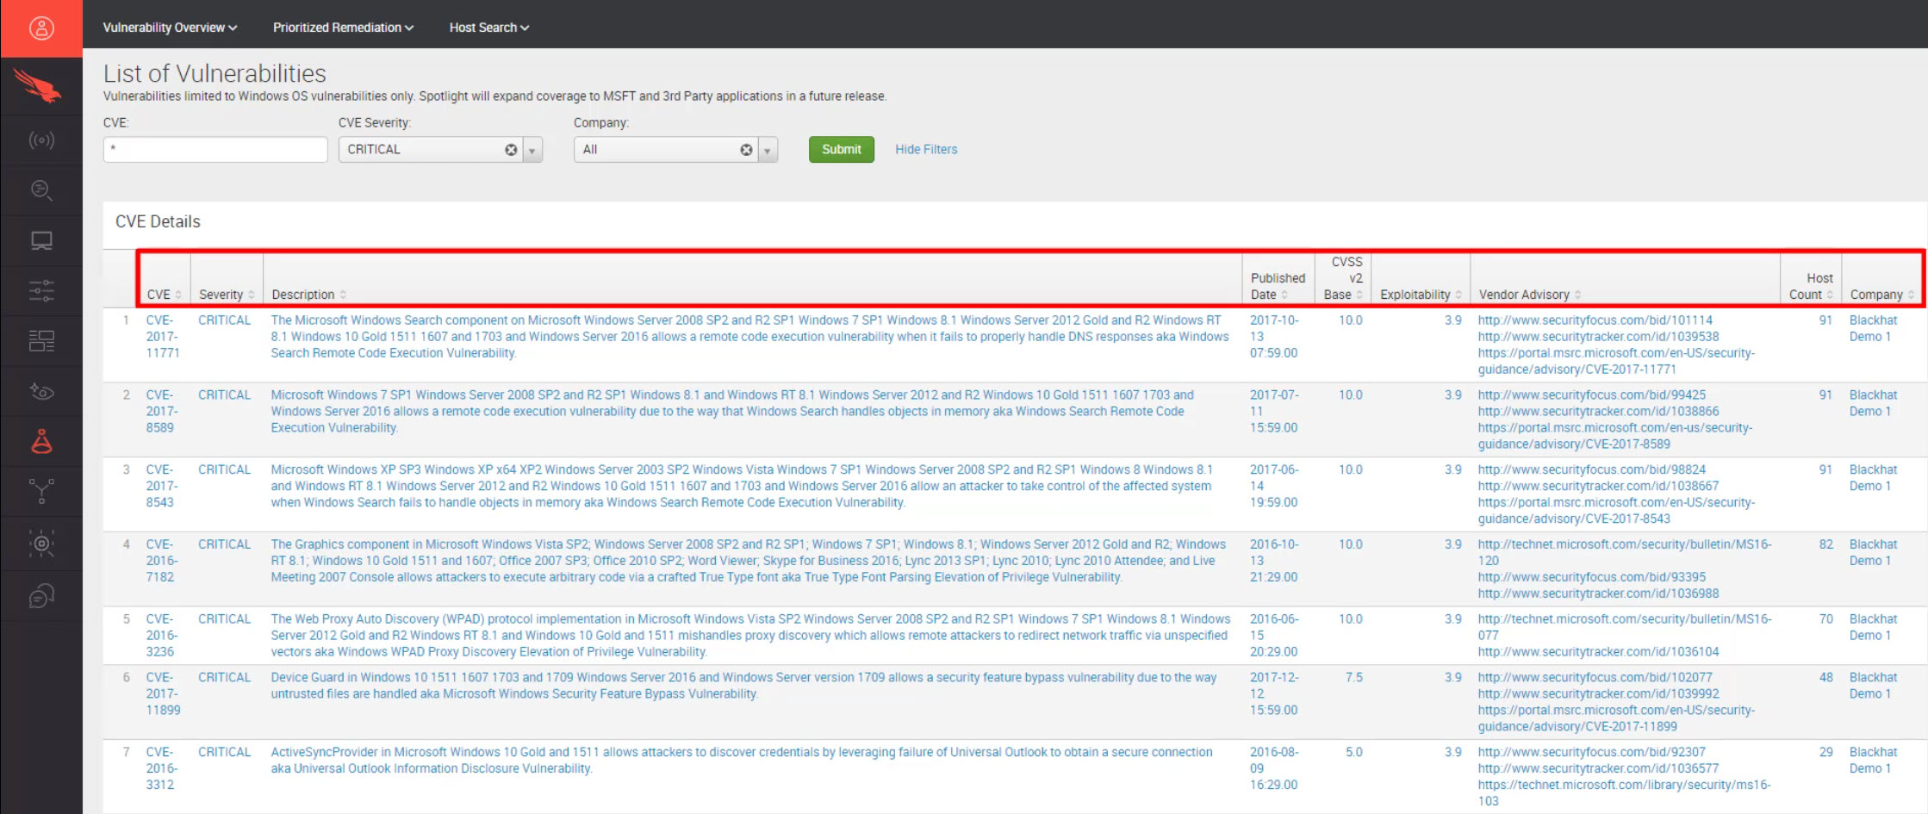This screenshot has height=814, width=1928.
Task: Clear the Company All selection
Action: (x=746, y=150)
